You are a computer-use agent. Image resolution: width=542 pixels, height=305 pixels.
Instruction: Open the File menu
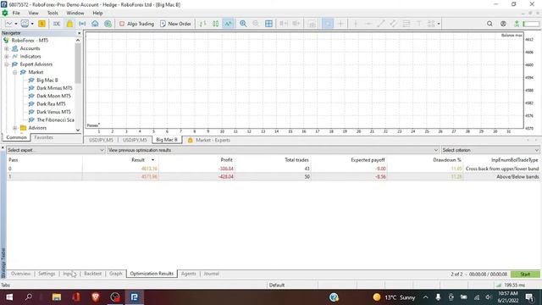pos(16,13)
